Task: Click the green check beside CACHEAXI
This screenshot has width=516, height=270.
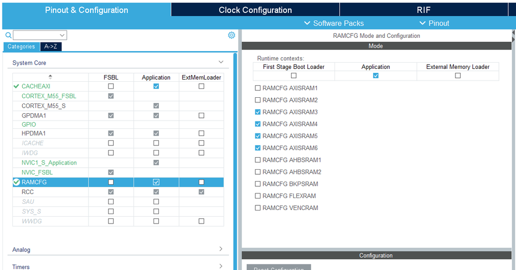Action: pyautogui.click(x=16, y=86)
